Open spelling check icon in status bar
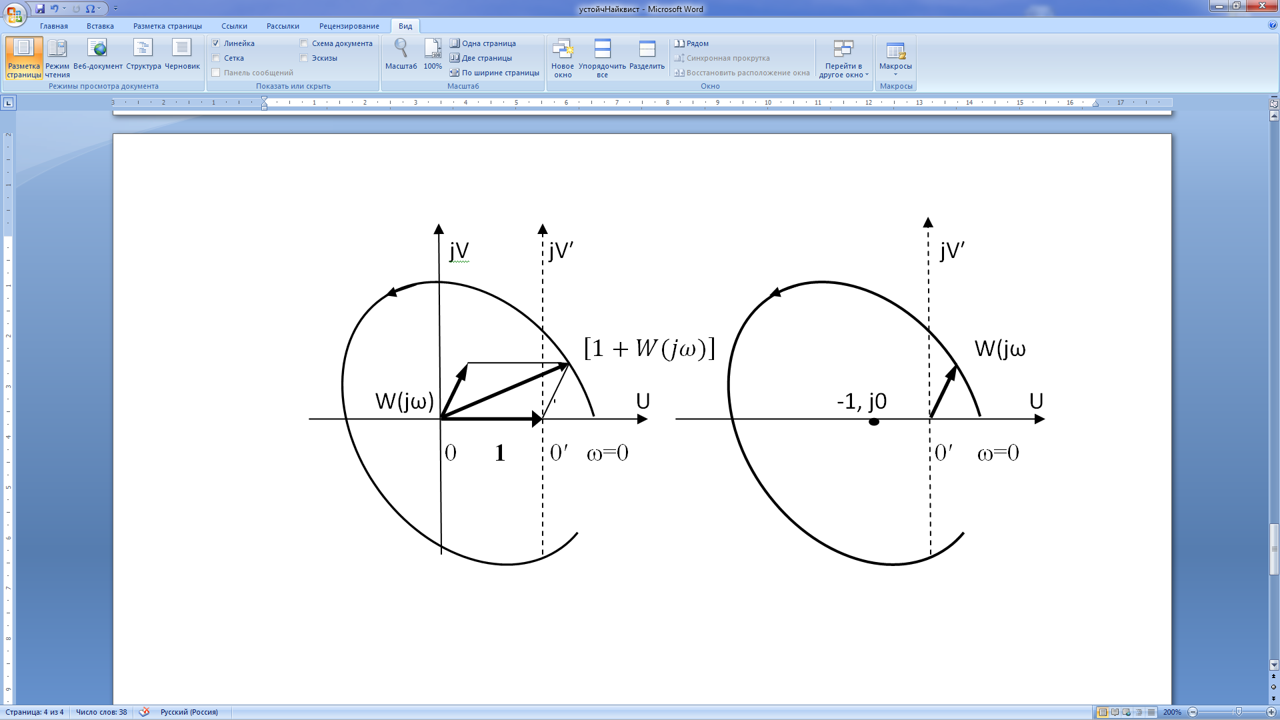The image size is (1280, 720). click(x=144, y=712)
